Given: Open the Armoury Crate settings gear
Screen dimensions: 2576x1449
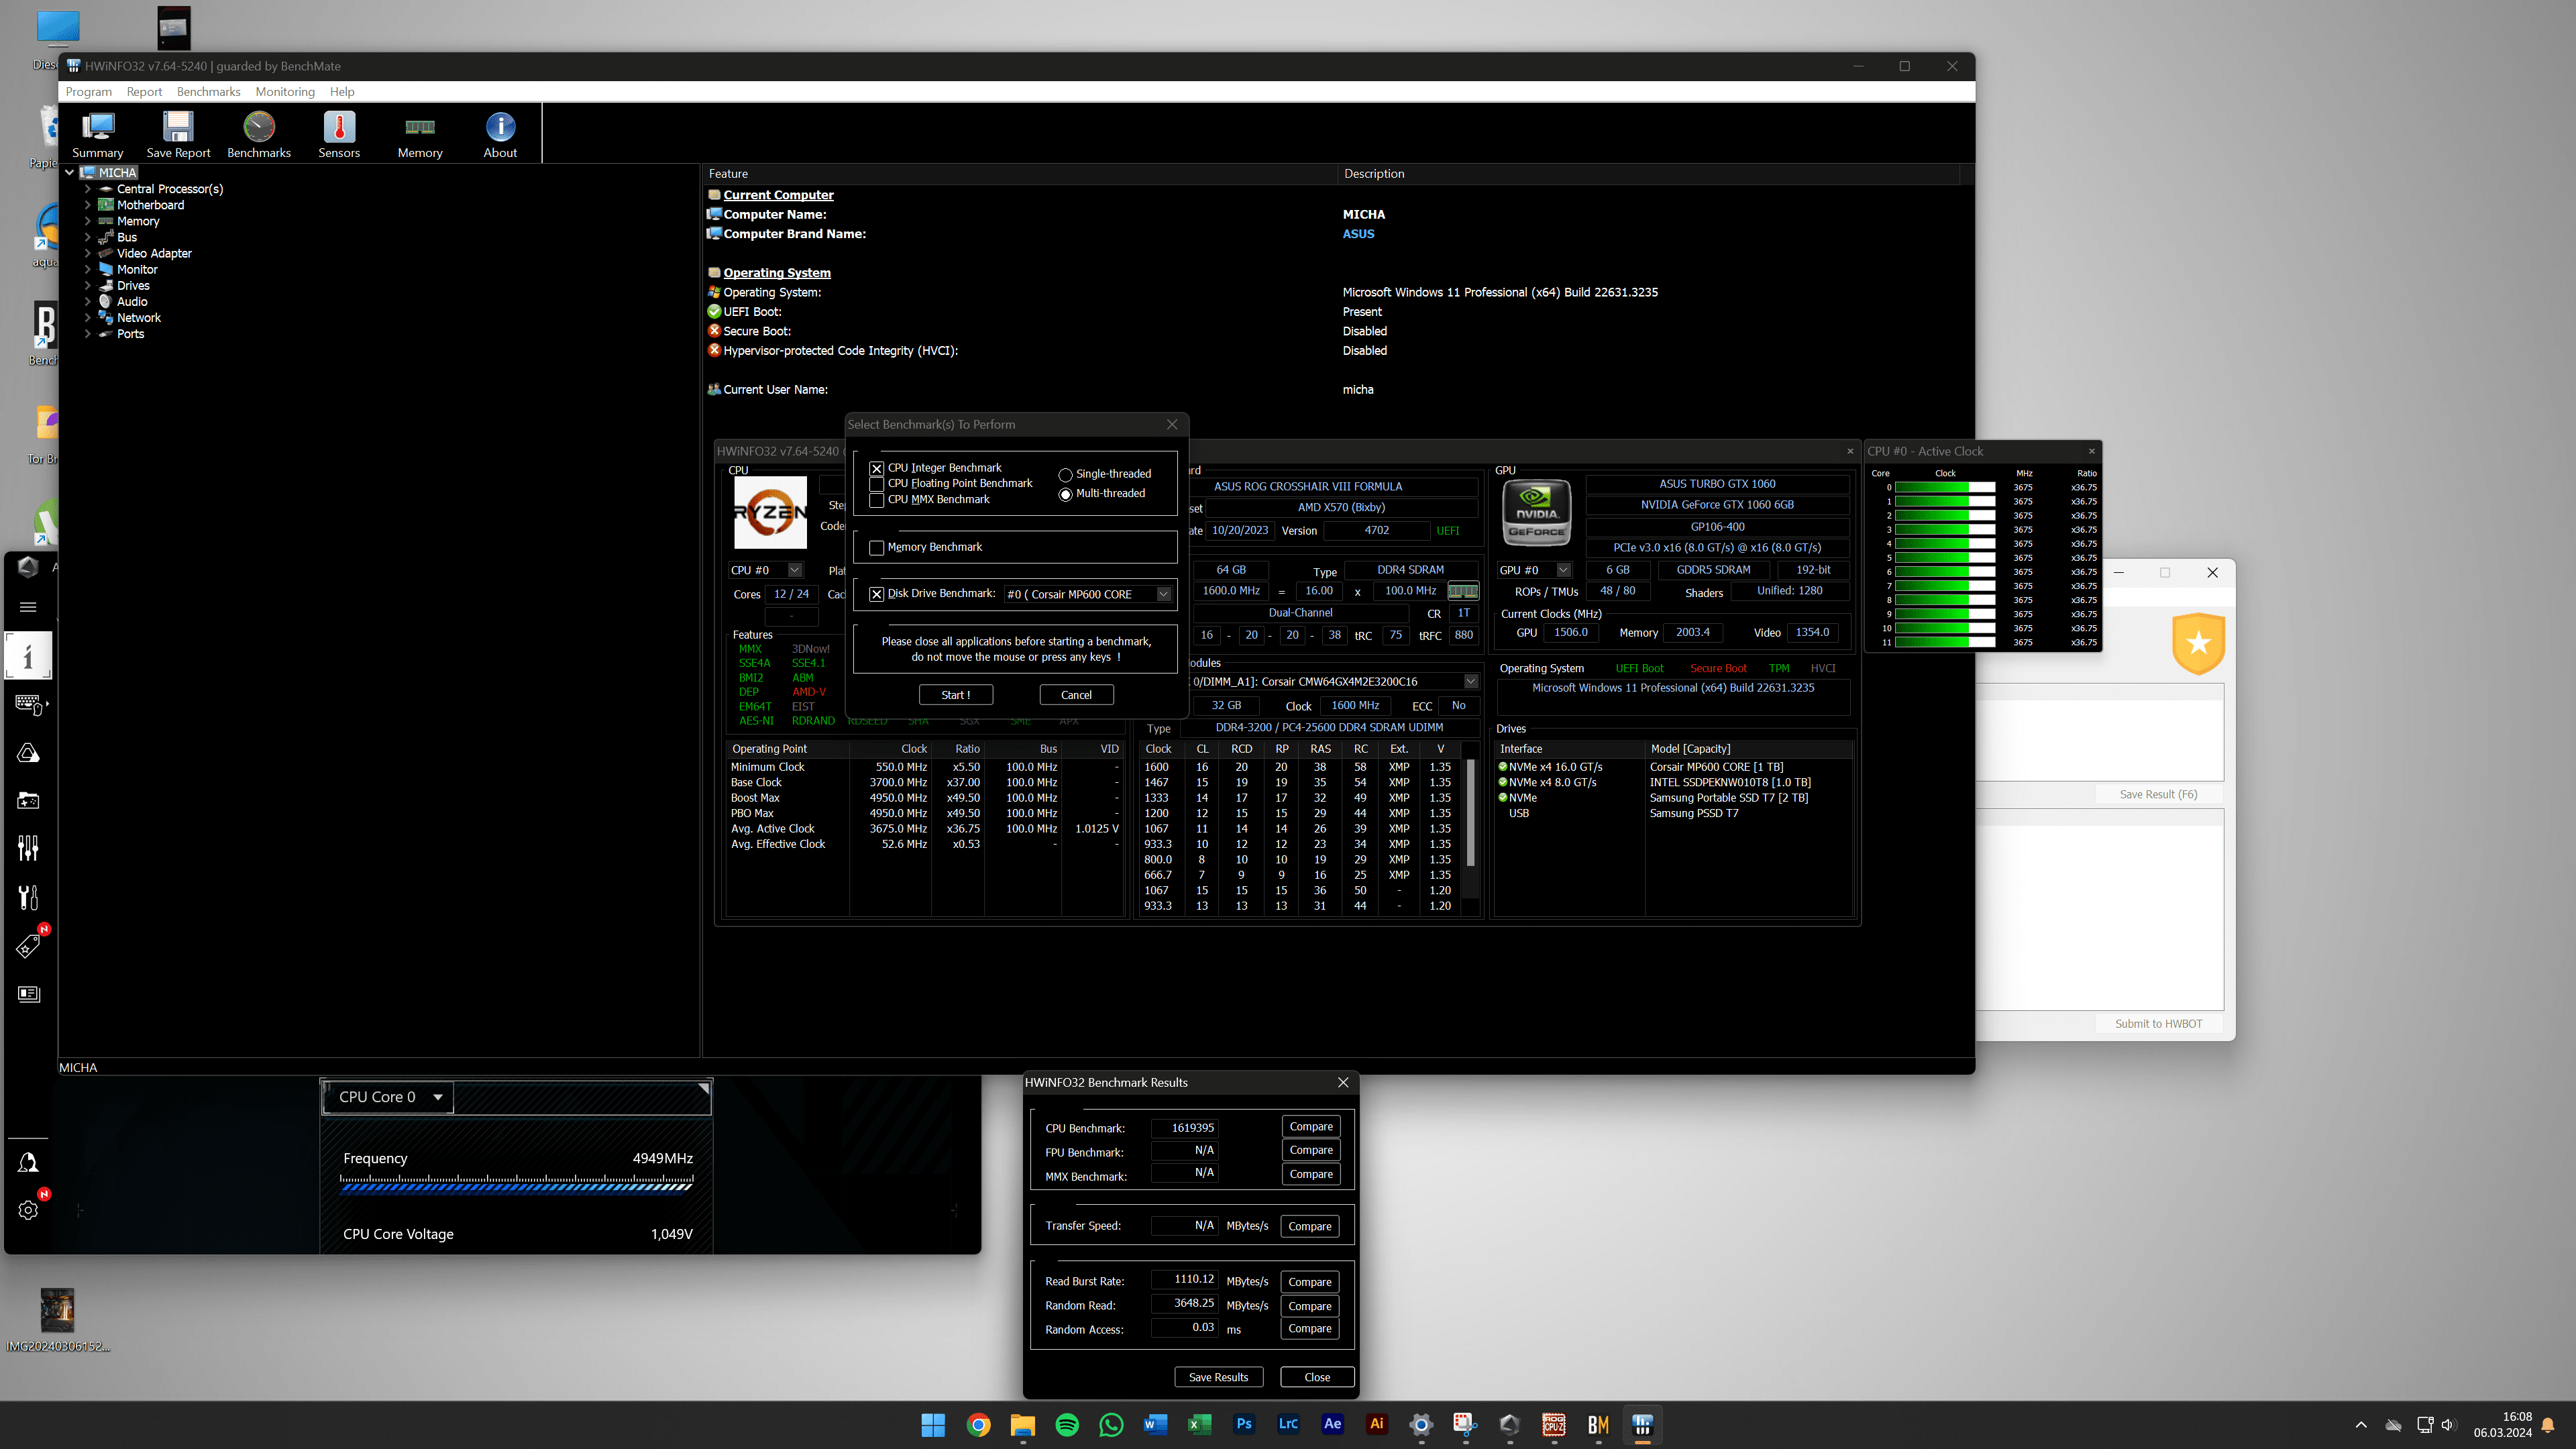Looking at the screenshot, I should (28, 1210).
